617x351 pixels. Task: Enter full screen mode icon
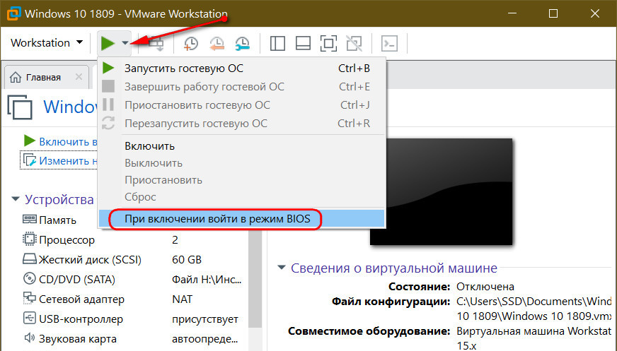point(328,43)
